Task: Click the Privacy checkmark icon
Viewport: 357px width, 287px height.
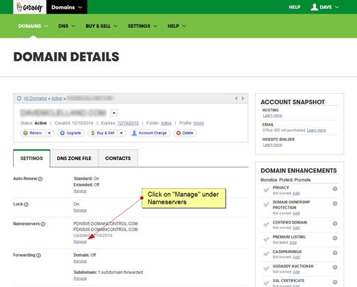Action: (266, 190)
